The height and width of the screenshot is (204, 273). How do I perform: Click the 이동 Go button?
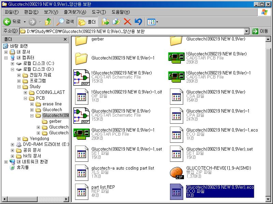click(260, 31)
